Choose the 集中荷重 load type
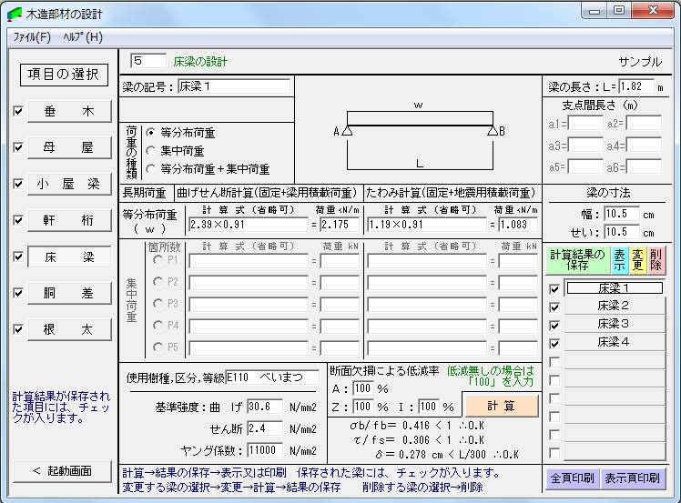 (x=151, y=150)
